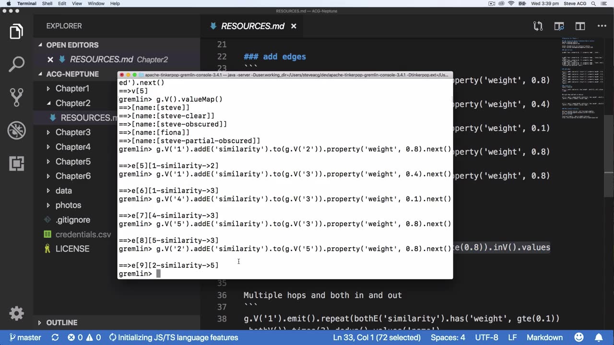Open the Source Control view
Screen dimensions: 614x345
point(16,97)
